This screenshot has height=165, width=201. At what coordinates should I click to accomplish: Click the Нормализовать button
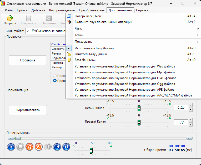[28, 110]
